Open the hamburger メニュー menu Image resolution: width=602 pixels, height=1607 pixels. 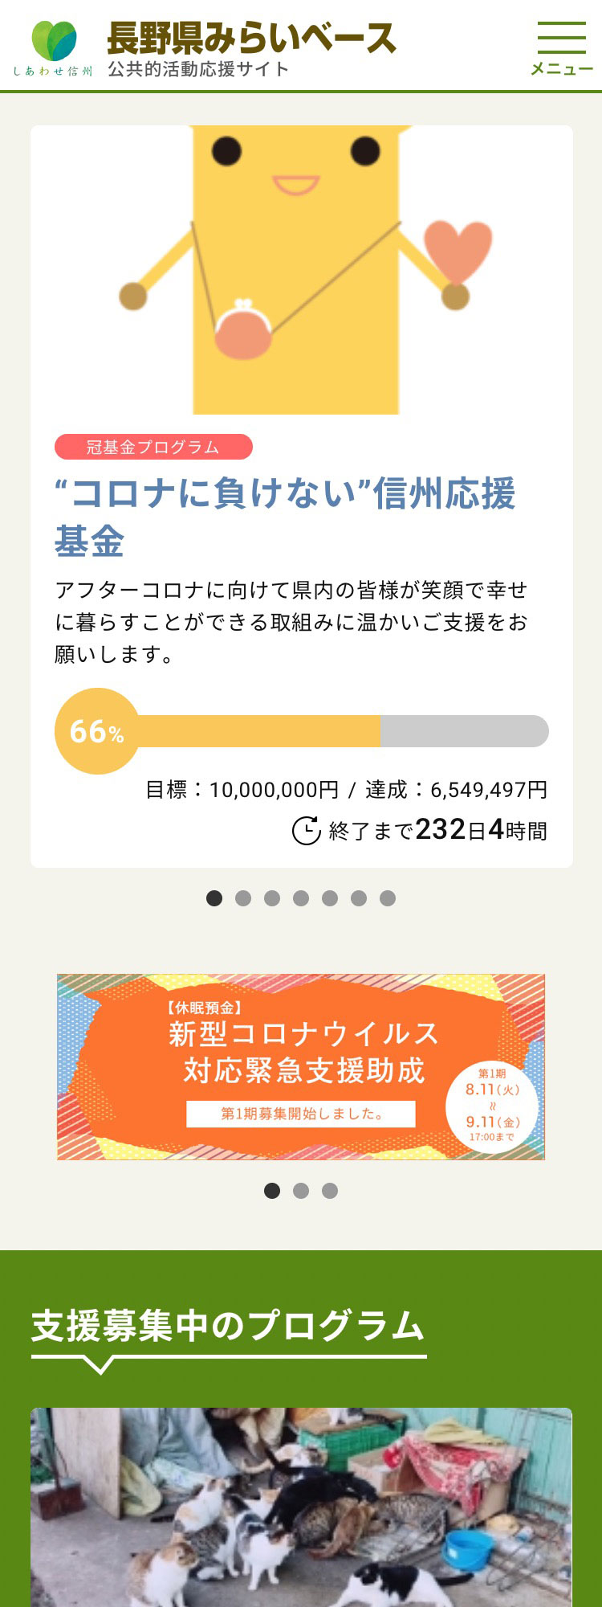[x=561, y=49]
